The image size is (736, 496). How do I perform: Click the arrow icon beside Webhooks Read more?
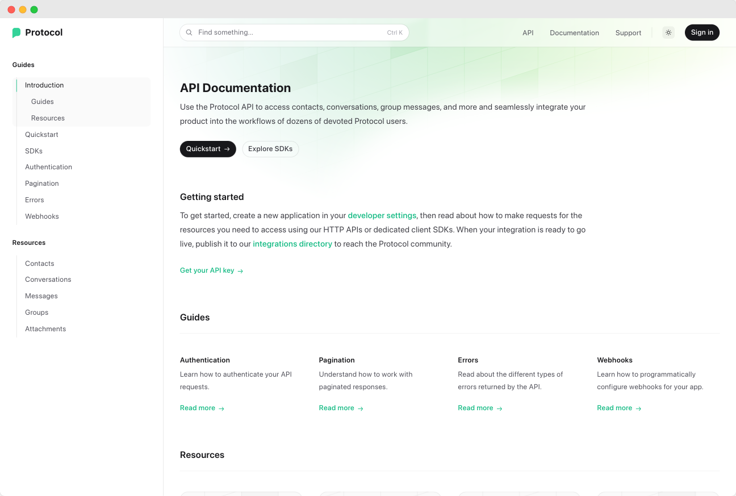pos(639,409)
